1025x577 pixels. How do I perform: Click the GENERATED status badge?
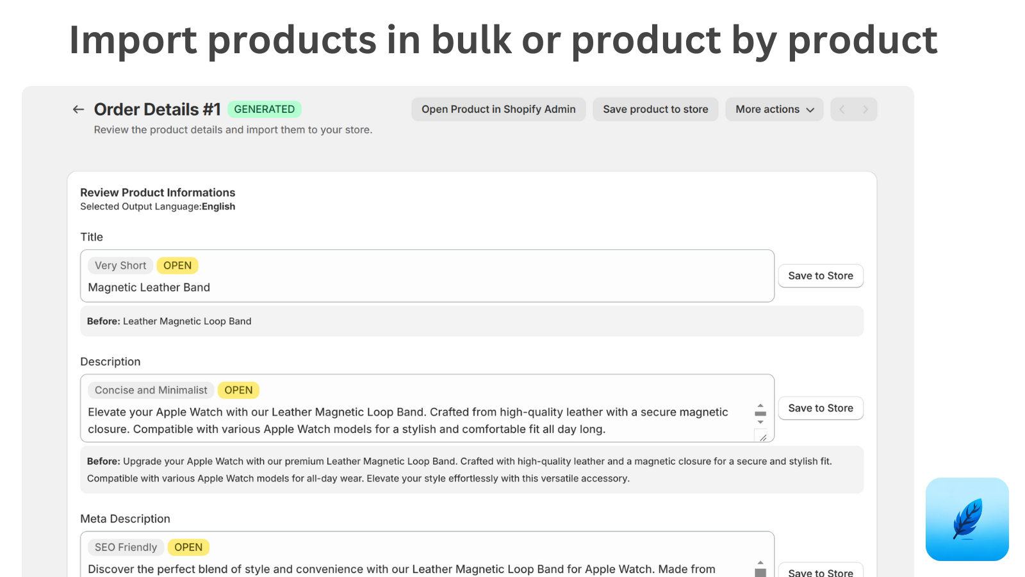[264, 110]
